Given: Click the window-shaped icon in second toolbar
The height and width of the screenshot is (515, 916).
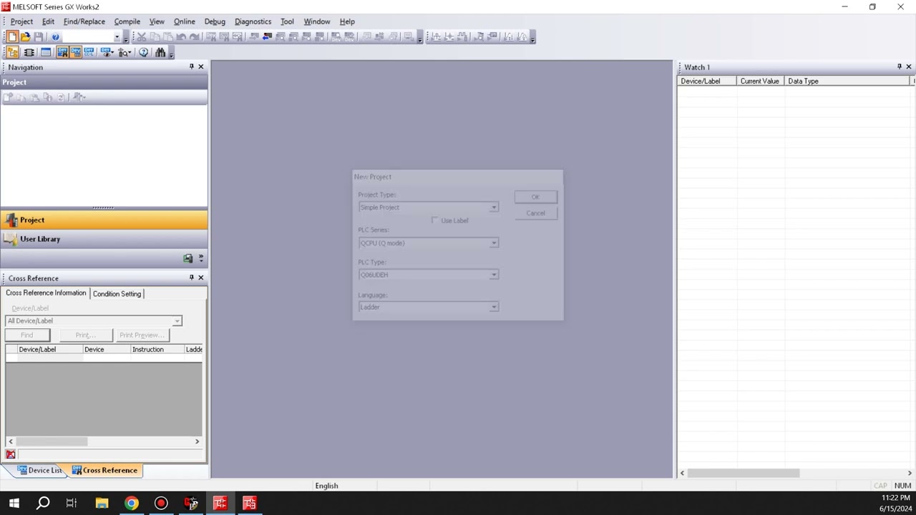Looking at the screenshot, I should pos(46,52).
